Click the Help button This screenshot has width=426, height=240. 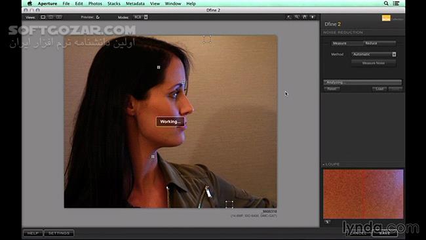click(33, 233)
